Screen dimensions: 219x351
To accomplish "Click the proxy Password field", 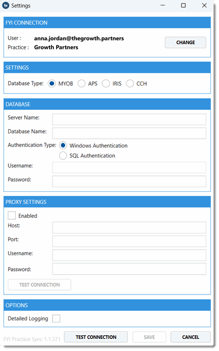I will pyautogui.click(x=129, y=269).
